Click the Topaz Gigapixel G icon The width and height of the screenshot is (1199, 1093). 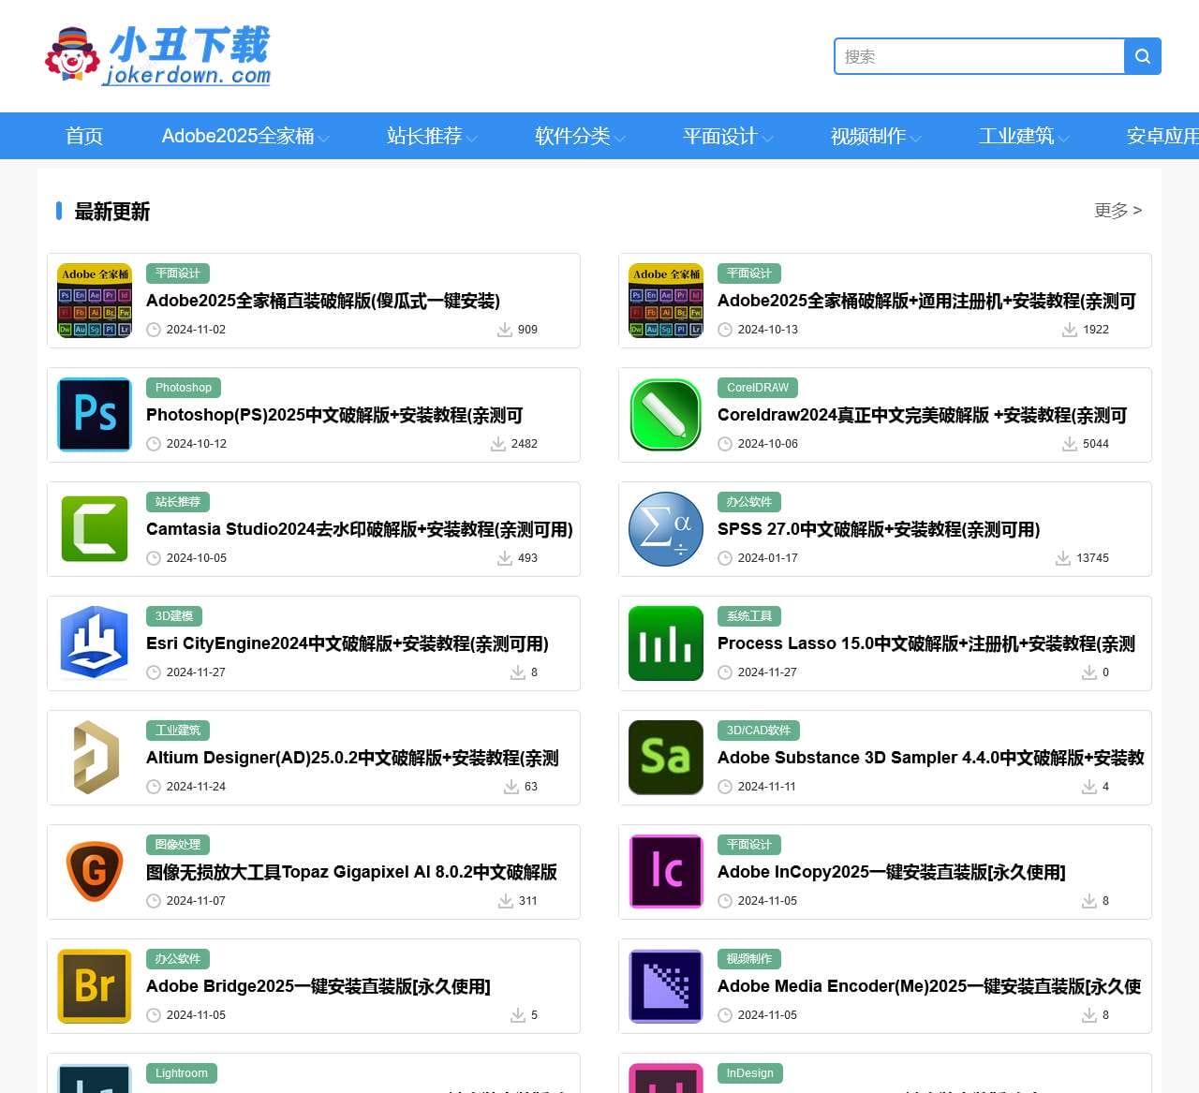pyautogui.click(x=95, y=872)
